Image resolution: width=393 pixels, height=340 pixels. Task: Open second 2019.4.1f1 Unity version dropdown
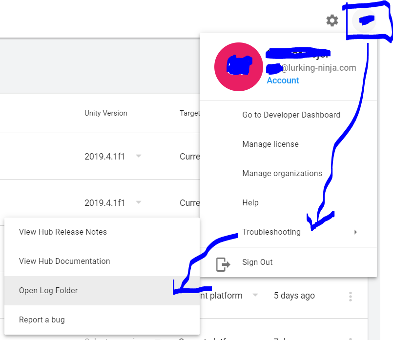point(139,202)
